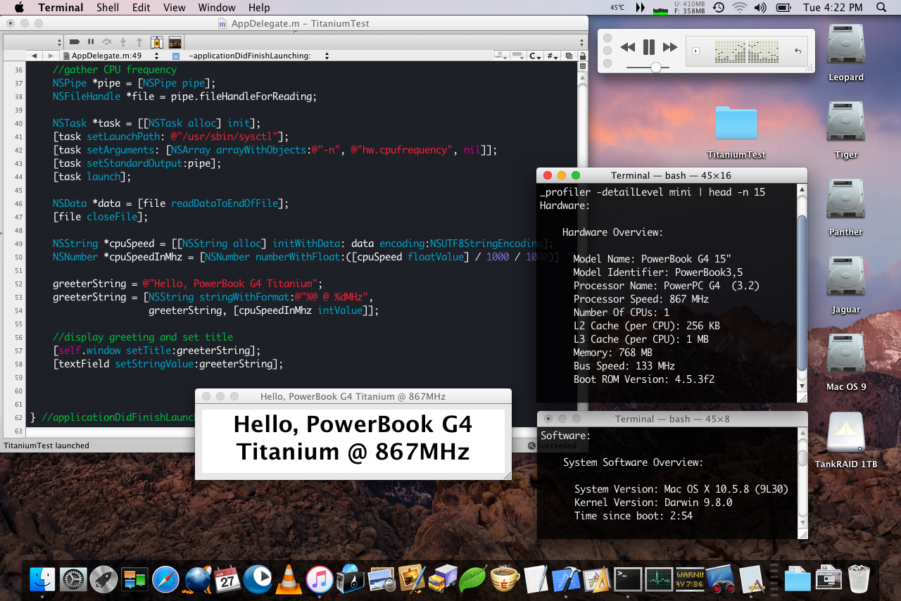
Task: Click the temperature 45°C menu bar item
Action: pos(617,8)
